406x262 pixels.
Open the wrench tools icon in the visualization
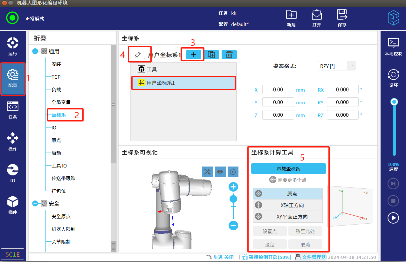pyautogui.click(x=207, y=172)
